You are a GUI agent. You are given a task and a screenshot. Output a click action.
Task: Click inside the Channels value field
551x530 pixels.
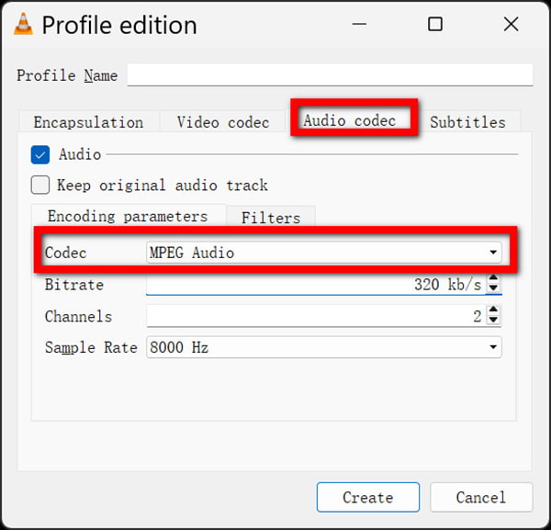coord(316,316)
